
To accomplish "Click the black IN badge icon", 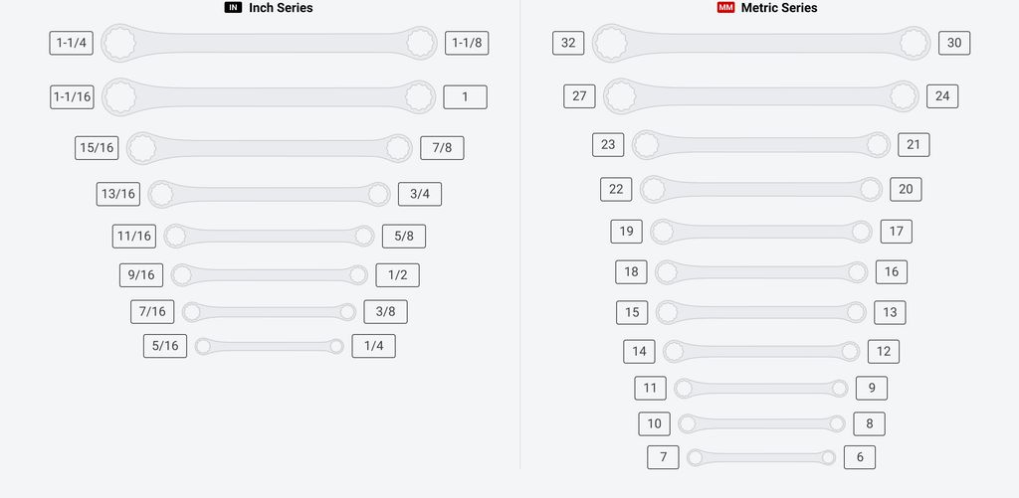I will (x=233, y=8).
